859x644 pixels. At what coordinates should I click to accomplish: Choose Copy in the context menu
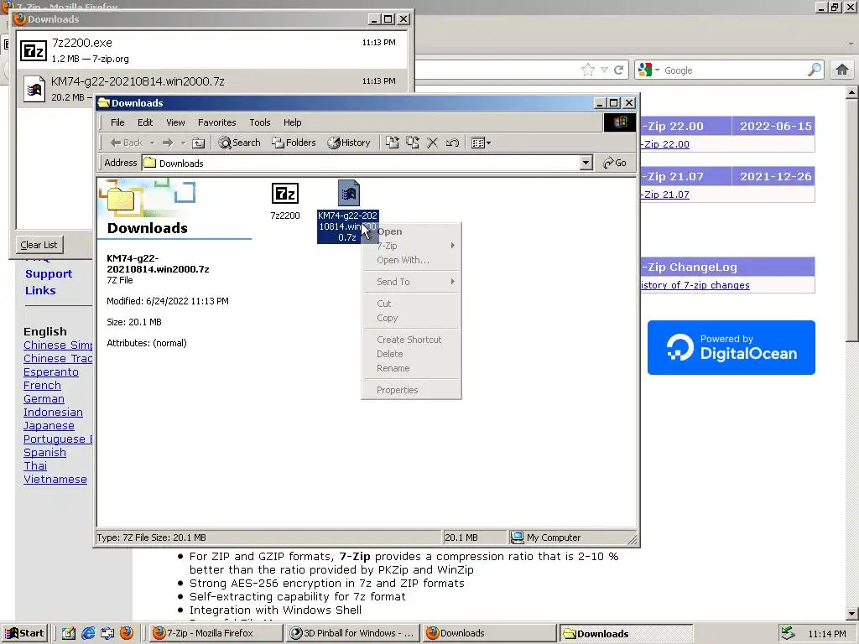[x=411, y=318]
